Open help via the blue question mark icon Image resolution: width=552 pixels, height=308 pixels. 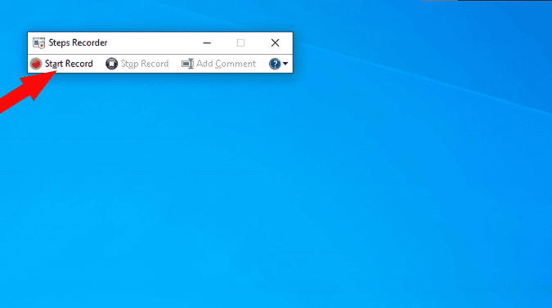coord(275,64)
